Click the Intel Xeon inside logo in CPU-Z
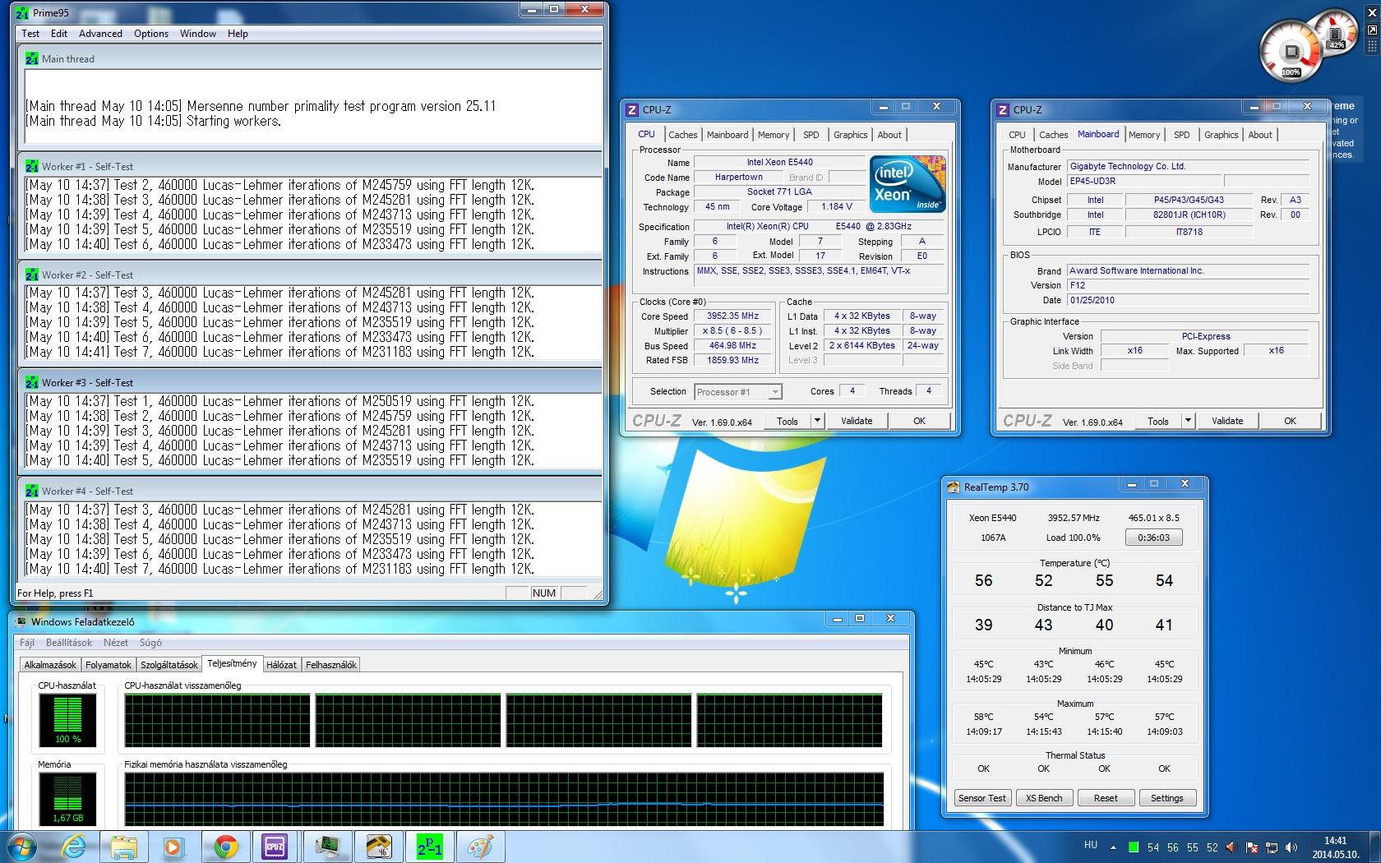1381x863 pixels. click(908, 183)
